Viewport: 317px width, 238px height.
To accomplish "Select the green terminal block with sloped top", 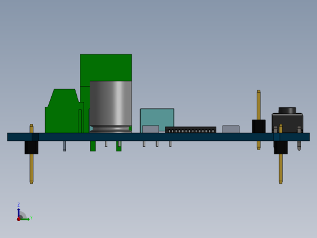I will coord(64,111).
